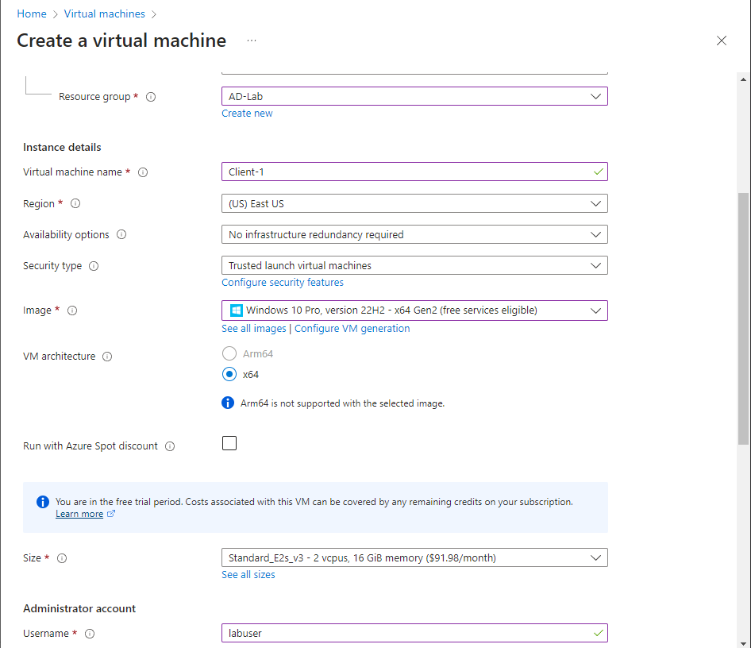Click info icon next to Region label

(75, 203)
